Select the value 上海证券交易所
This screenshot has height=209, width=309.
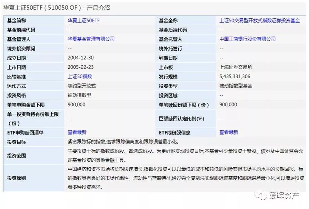236,67
